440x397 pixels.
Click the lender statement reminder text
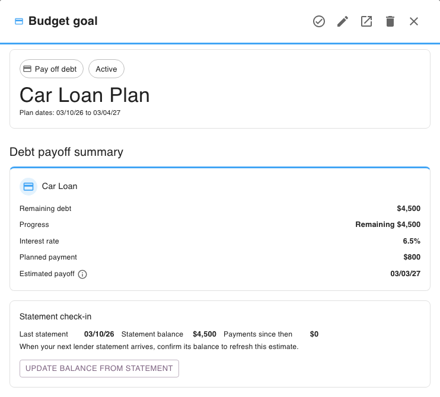click(x=159, y=347)
